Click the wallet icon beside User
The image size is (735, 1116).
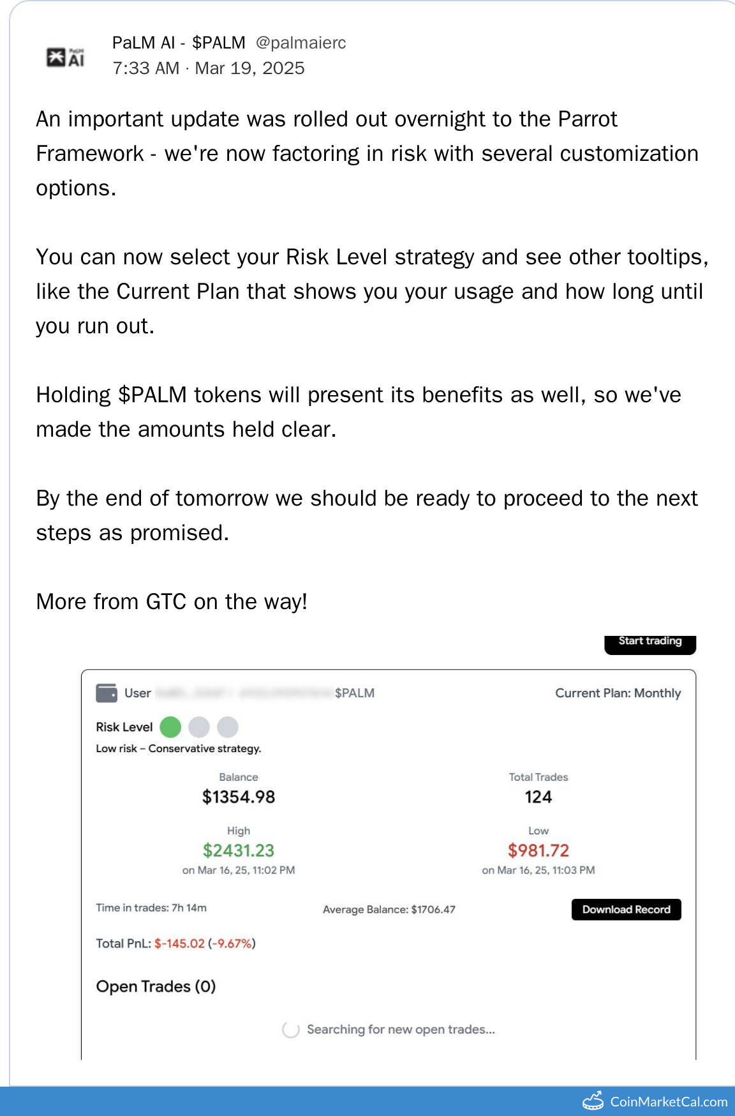pyautogui.click(x=107, y=693)
